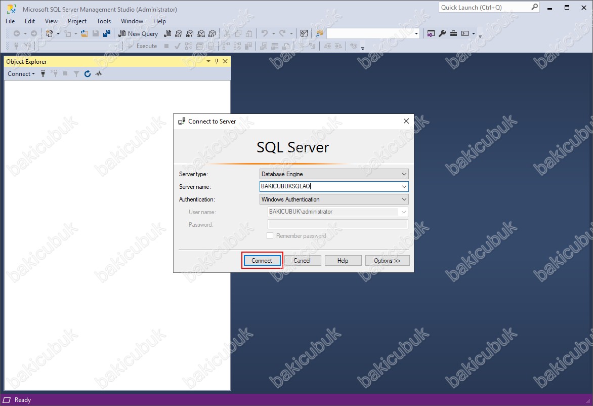Image resolution: width=593 pixels, height=406 pixels.
Task: Open the Toolbox icon in toolbar
Action: tap(453, 34)
